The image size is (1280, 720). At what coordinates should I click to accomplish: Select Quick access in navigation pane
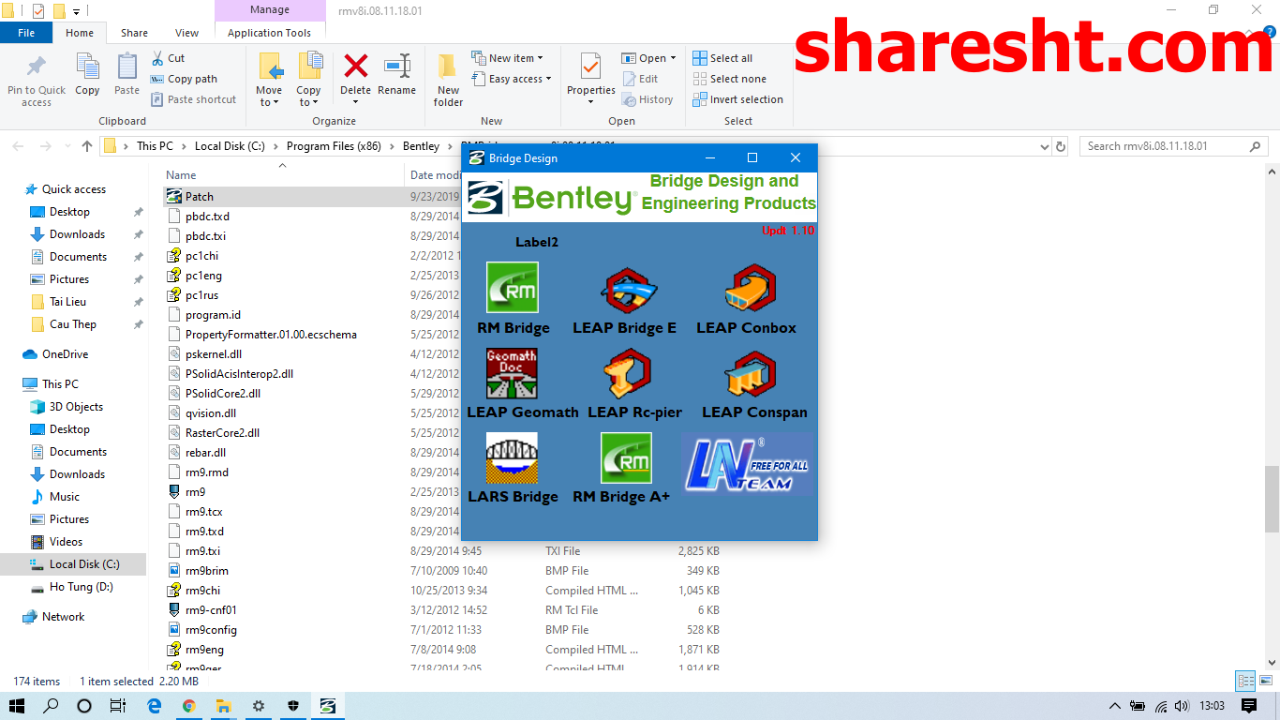74,189
